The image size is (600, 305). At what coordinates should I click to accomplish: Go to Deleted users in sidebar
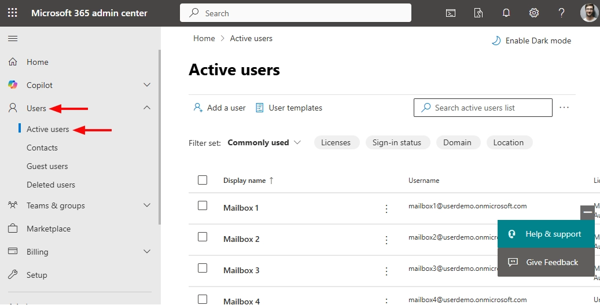click(51, 185)
